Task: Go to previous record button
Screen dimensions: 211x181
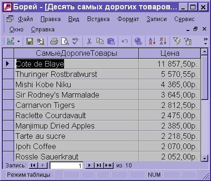Action: click(x=43, y=166)
